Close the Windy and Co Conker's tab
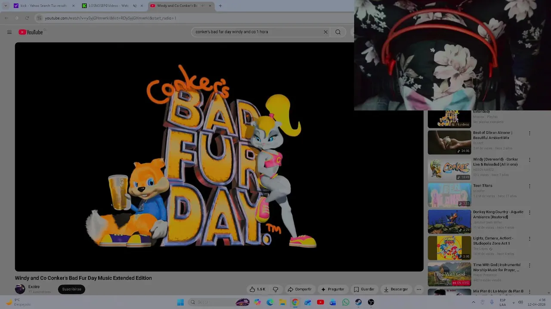551x309 pixels. point(210,6)
